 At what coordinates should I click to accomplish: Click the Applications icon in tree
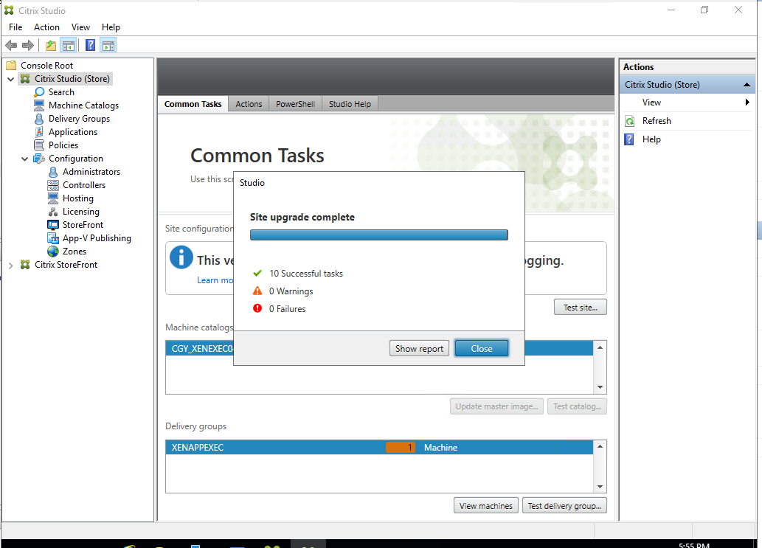point(39,132)
